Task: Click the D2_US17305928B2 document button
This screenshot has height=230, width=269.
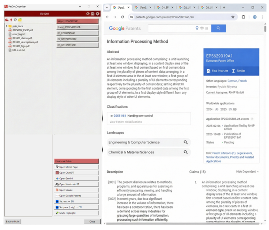Action: [x=77, y=39]
